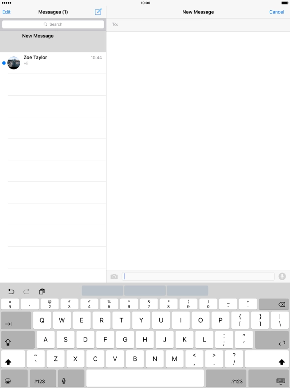Tap Edit in the Messages list
290x388 pixels.
(x=6, y=12)
